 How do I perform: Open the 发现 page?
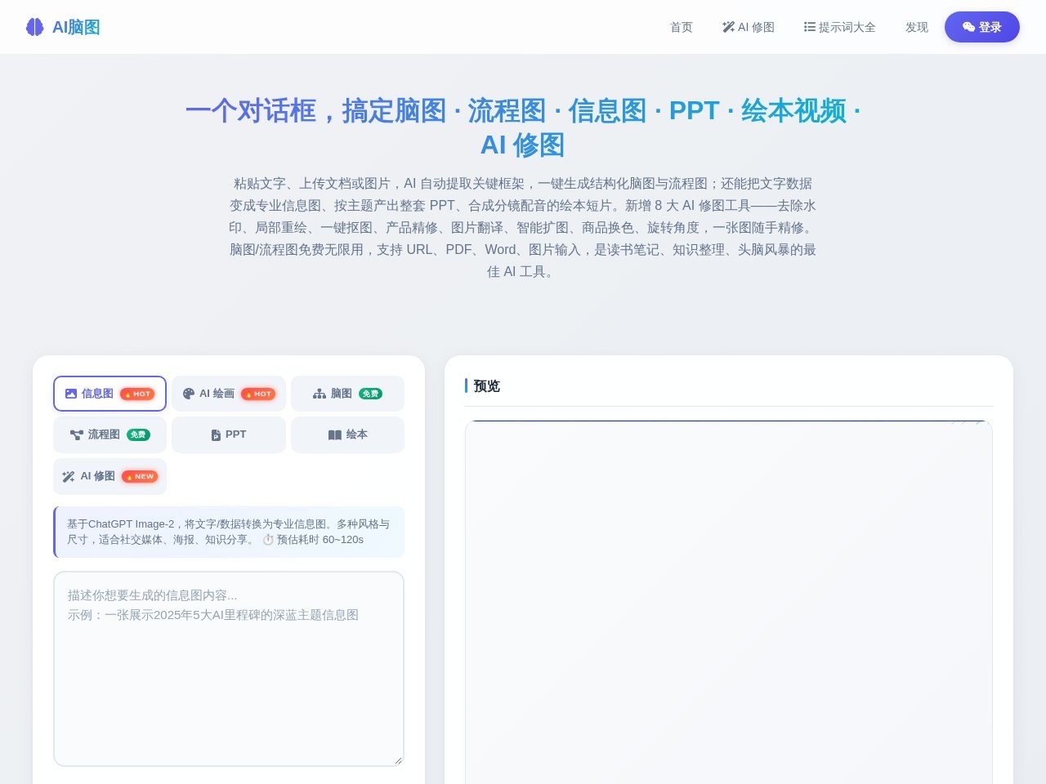tap(917, 27)
